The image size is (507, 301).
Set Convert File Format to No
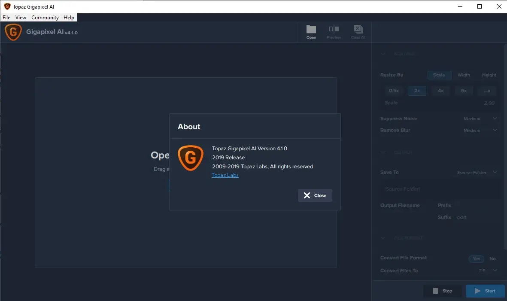492,258
